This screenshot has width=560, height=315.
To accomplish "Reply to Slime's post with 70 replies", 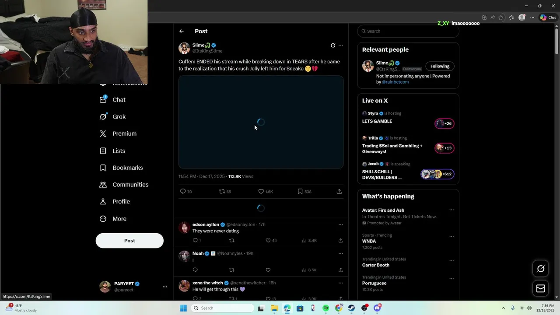I will (x=186, y=192).
